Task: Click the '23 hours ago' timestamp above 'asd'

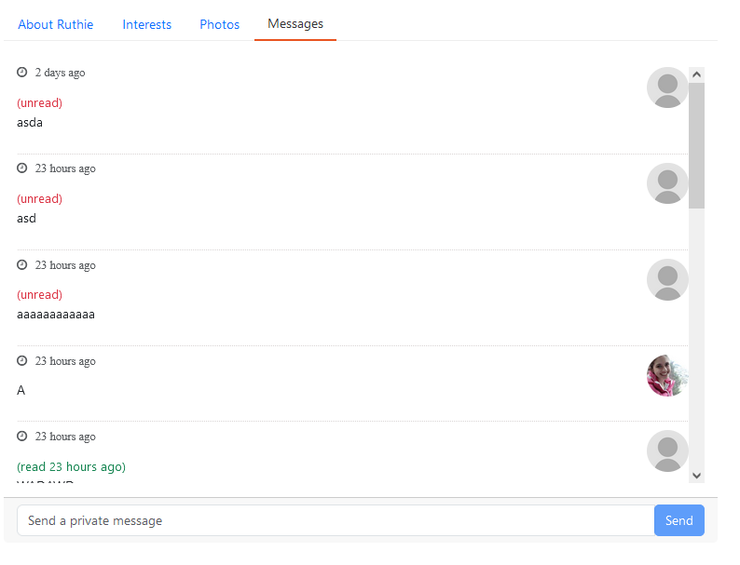Action: tap(65, 168)
